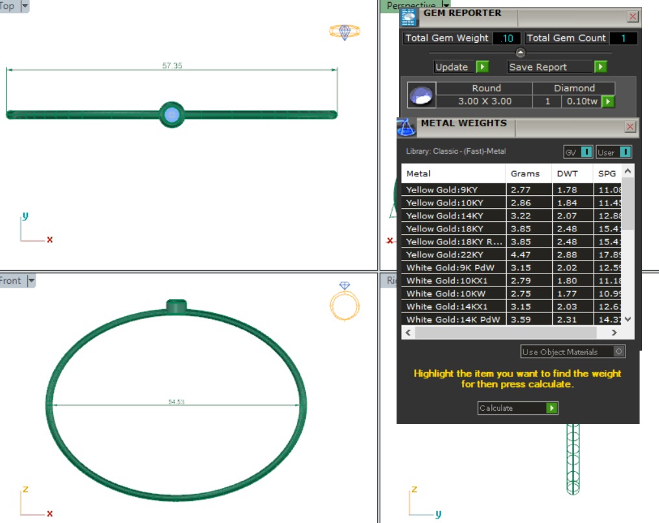Click the metal list scroll up arrow

(x=627, y=171)
